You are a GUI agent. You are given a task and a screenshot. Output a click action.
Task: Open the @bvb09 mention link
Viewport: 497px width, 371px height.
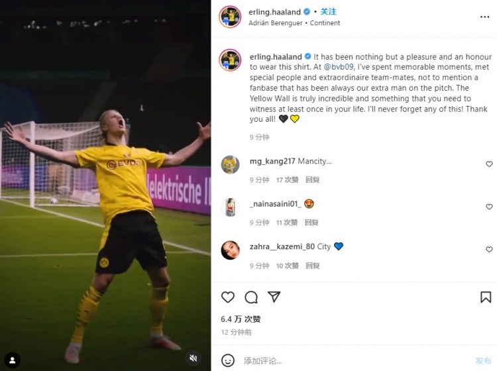point(338,67)
